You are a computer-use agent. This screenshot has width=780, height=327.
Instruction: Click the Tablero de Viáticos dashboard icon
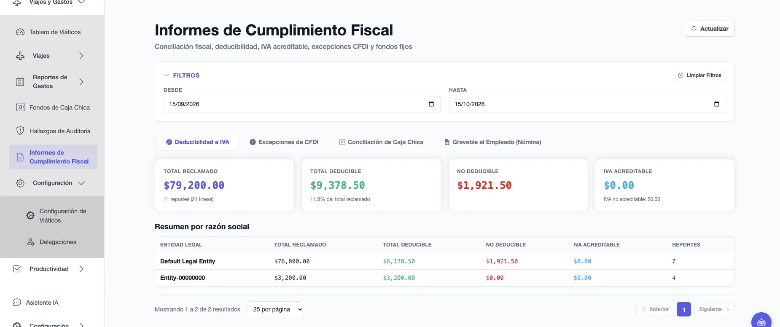(20, 32)
